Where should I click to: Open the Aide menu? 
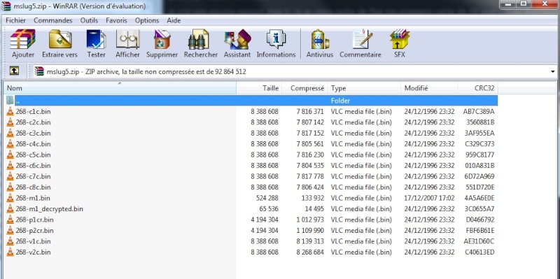[174, 20]
